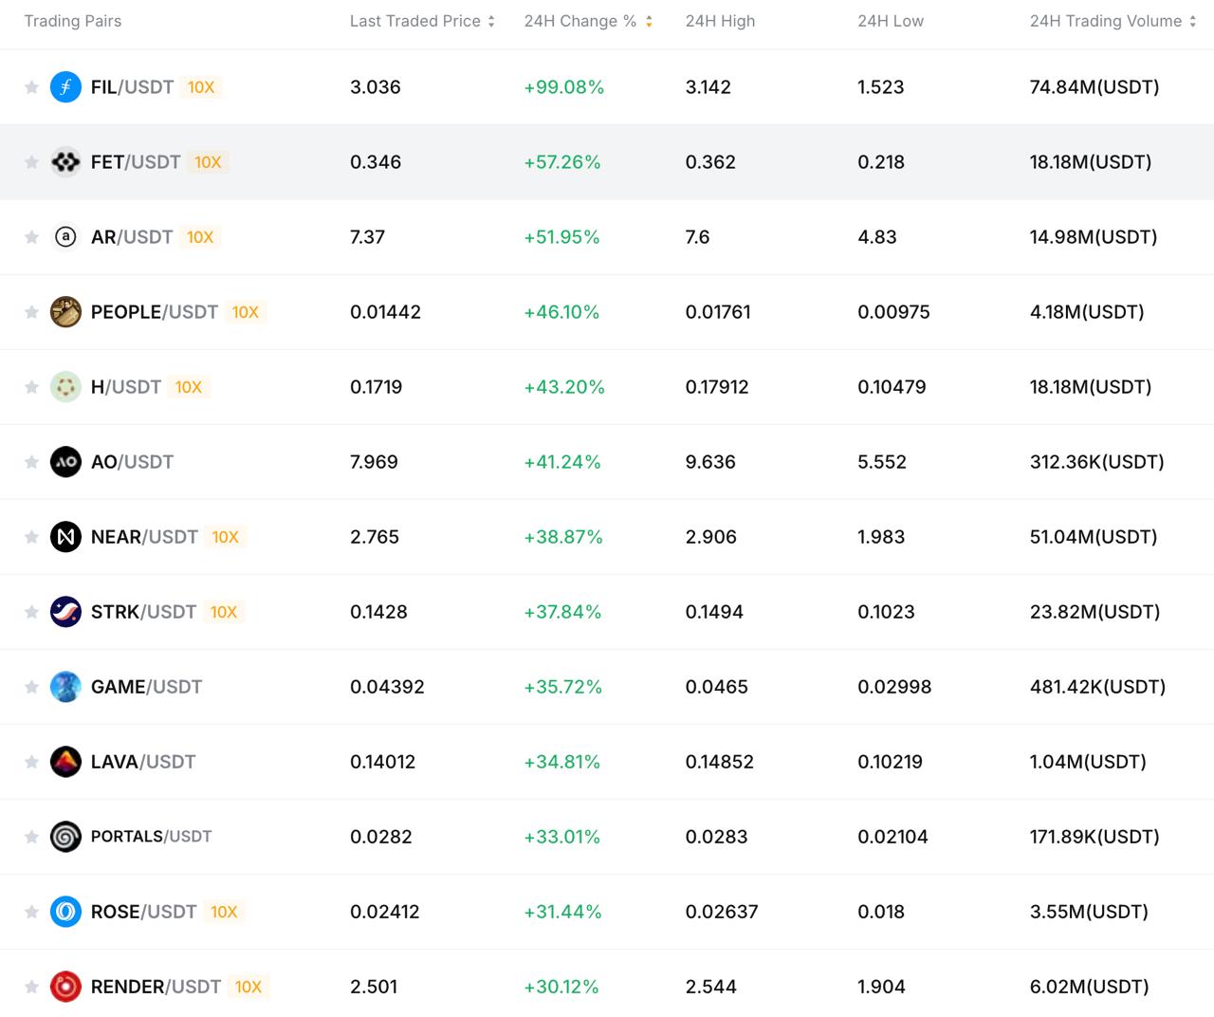Viewport: 1214px width, 1017px height.
Task: Click the FET token logo icon
Action: coord(65,162)
